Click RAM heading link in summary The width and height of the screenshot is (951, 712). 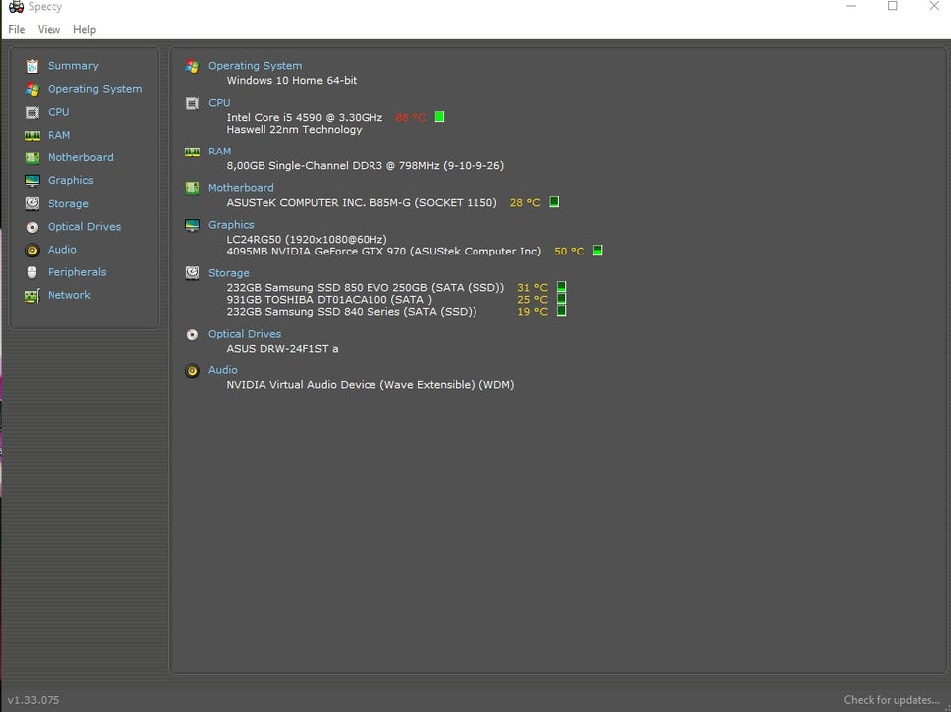click(x=219, y=151)
